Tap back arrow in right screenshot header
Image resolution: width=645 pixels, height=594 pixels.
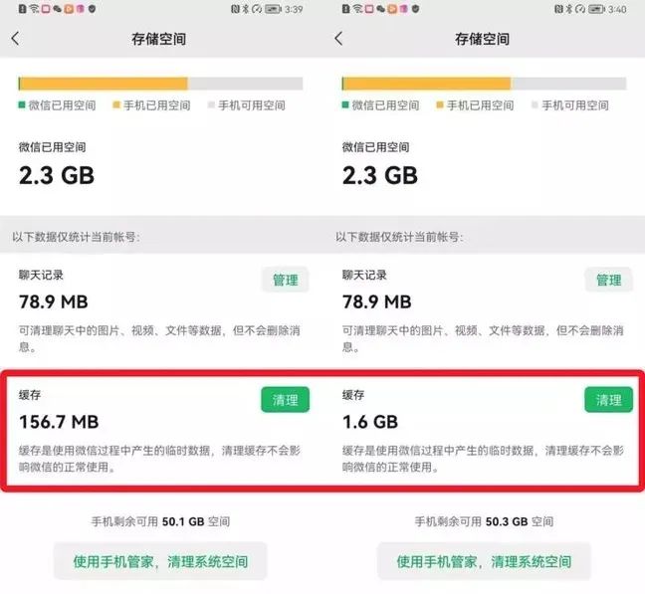[x=338, y=39]
